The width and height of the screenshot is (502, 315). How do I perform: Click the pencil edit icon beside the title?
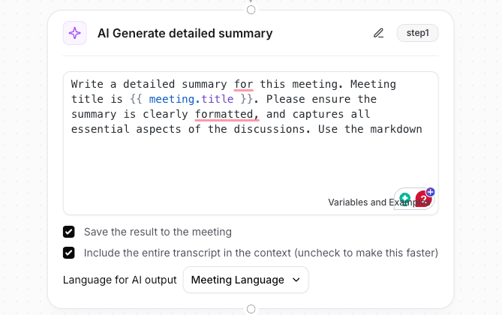[379, 33]
